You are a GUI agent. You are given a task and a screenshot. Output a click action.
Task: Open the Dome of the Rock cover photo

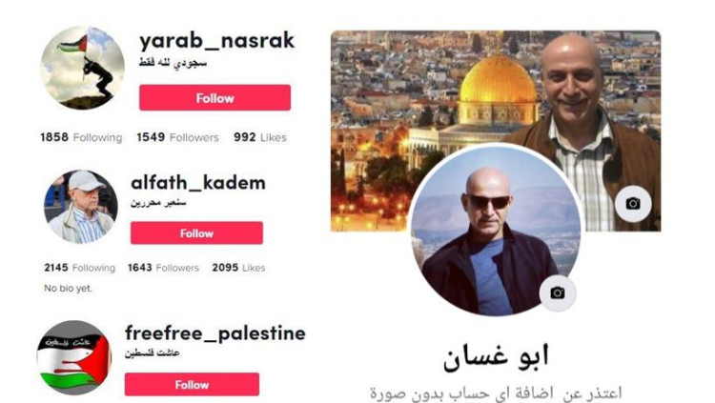pyautogui.click(x=496, y=131)
